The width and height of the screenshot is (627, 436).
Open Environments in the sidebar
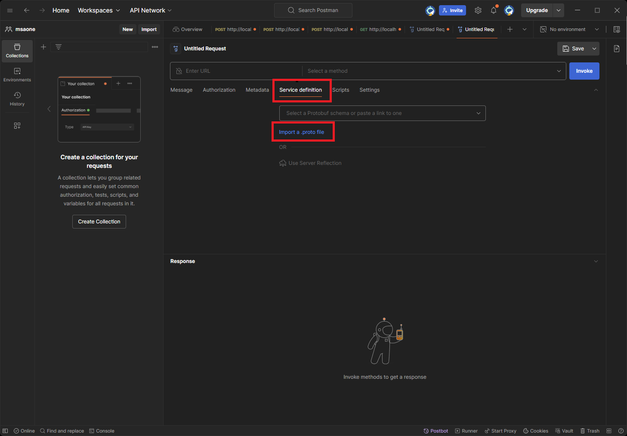pyautogui.click(x=17, y=75)
